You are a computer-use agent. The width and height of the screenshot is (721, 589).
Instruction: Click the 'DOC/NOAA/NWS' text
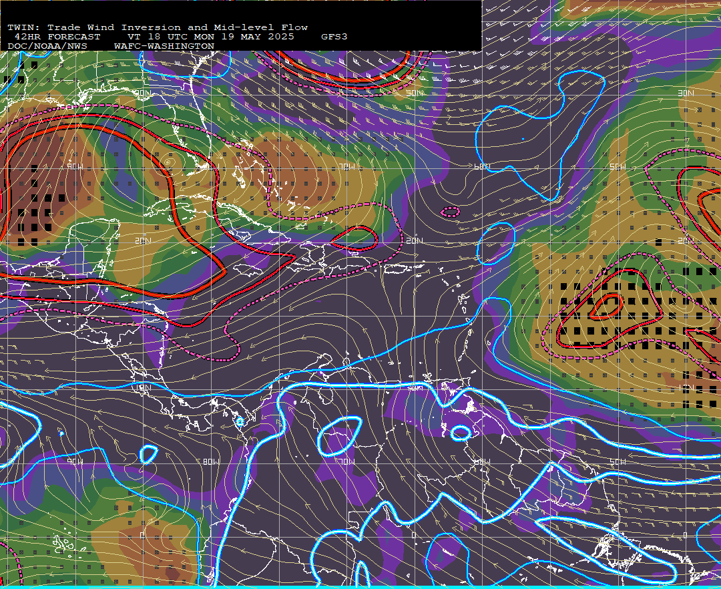[47, 47]
